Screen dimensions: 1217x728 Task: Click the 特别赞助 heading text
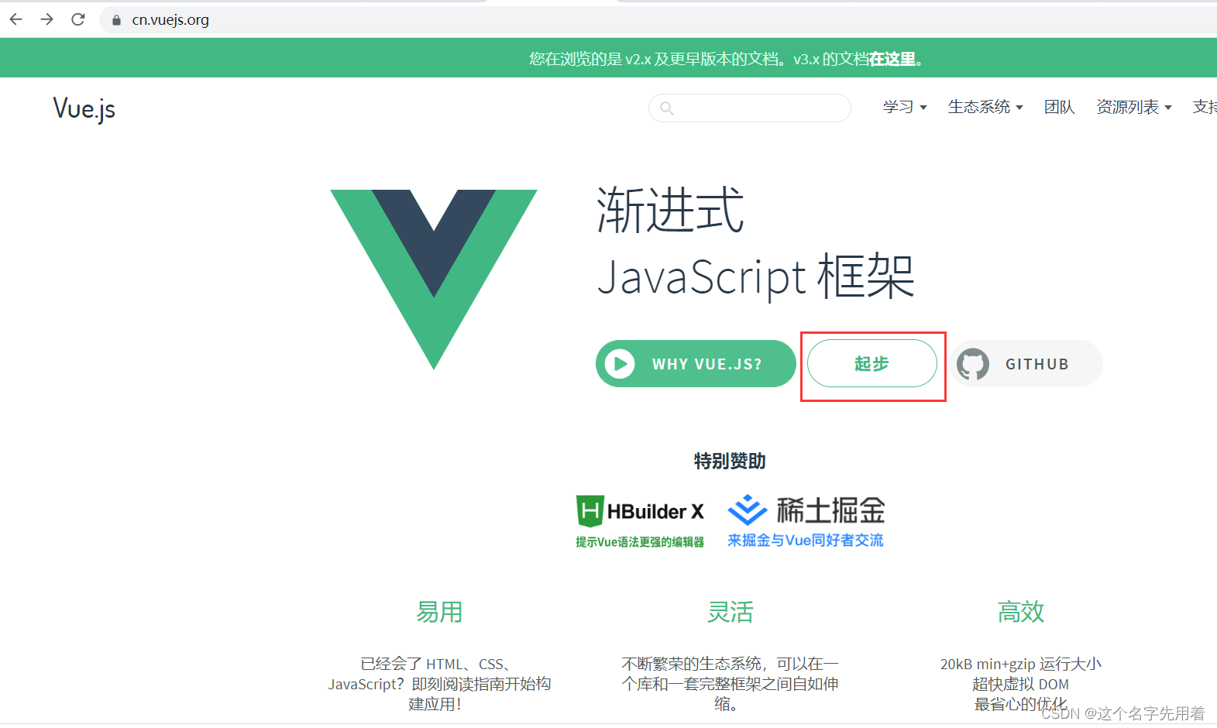tap(730, 462)
